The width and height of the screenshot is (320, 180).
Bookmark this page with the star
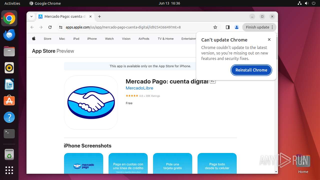pyautogui.click(x=215, y=27)
